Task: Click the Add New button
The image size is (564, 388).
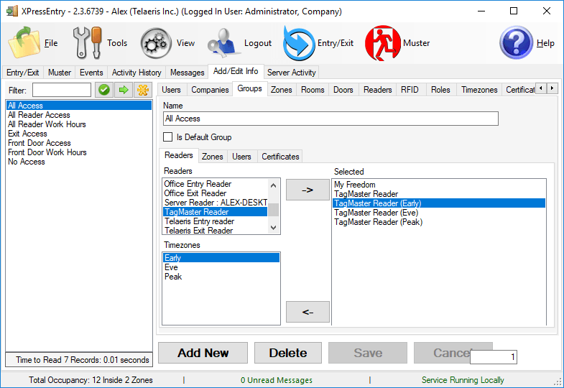Action: (x=203, y=353)
